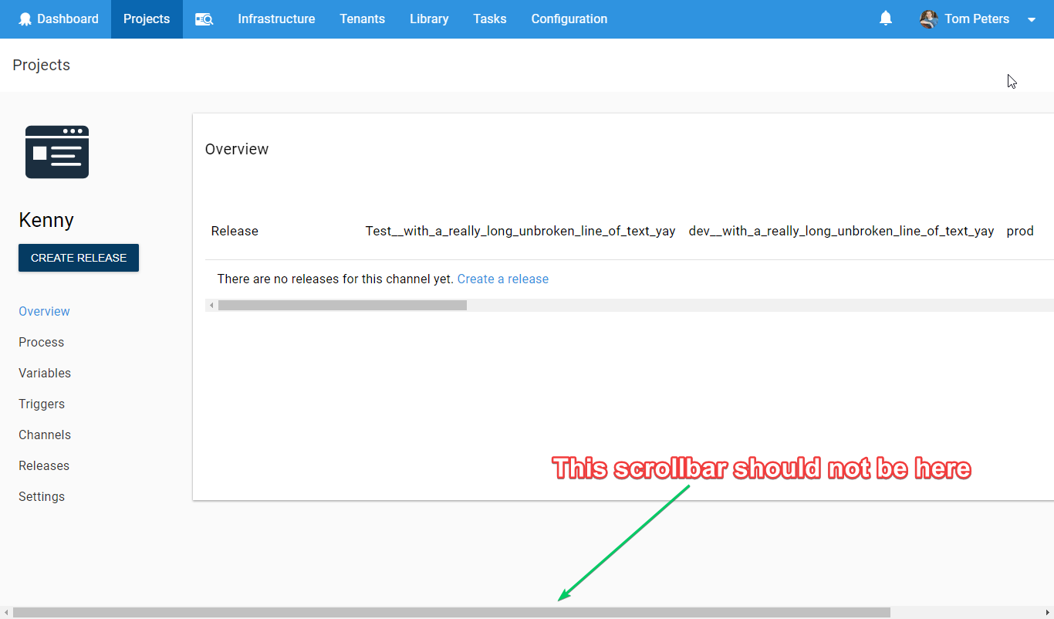Open the Tenants section
Viewport: 1054px width, 619px height.
click(362, 19)
